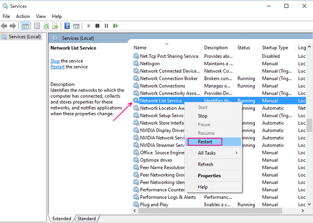Click the Stop the service link

55,61
